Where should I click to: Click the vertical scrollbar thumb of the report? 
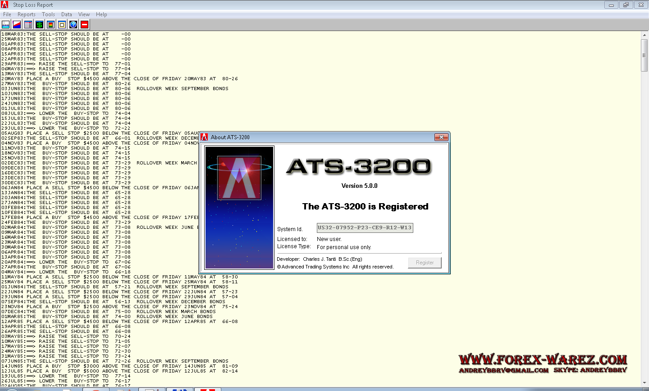click(644, 55)
